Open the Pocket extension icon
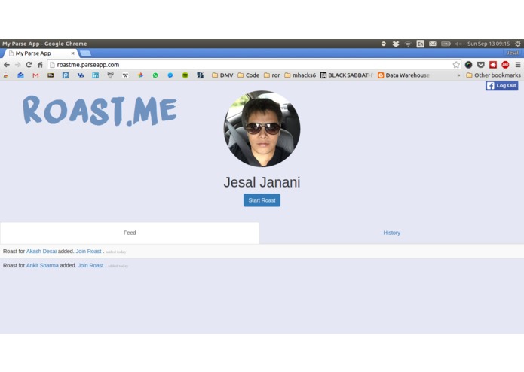 click(481, 65)
